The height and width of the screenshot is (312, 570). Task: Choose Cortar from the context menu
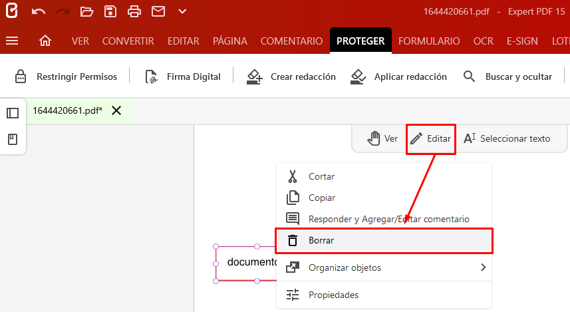pos(384,176)
